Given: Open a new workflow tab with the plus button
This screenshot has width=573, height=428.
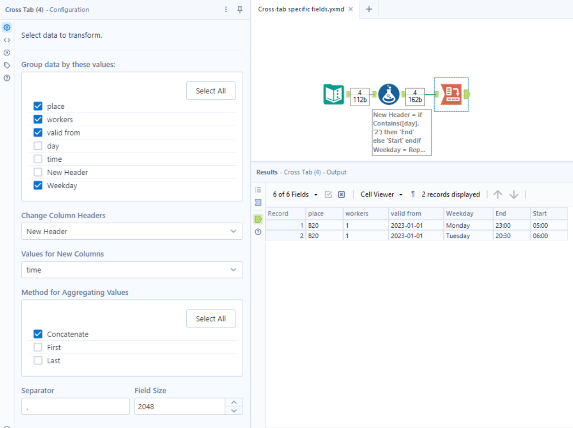Looking at the screenshot, I should click(x=368, y=9).
